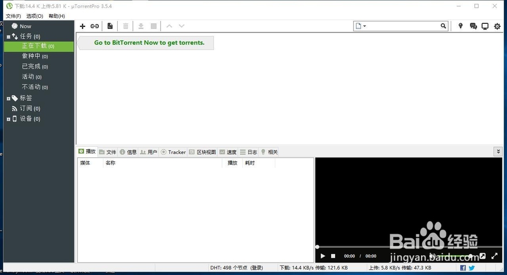Click the Stop Torrent square icon
The width and height of the screenshot is (507, 275).
(x=154, y=26)
